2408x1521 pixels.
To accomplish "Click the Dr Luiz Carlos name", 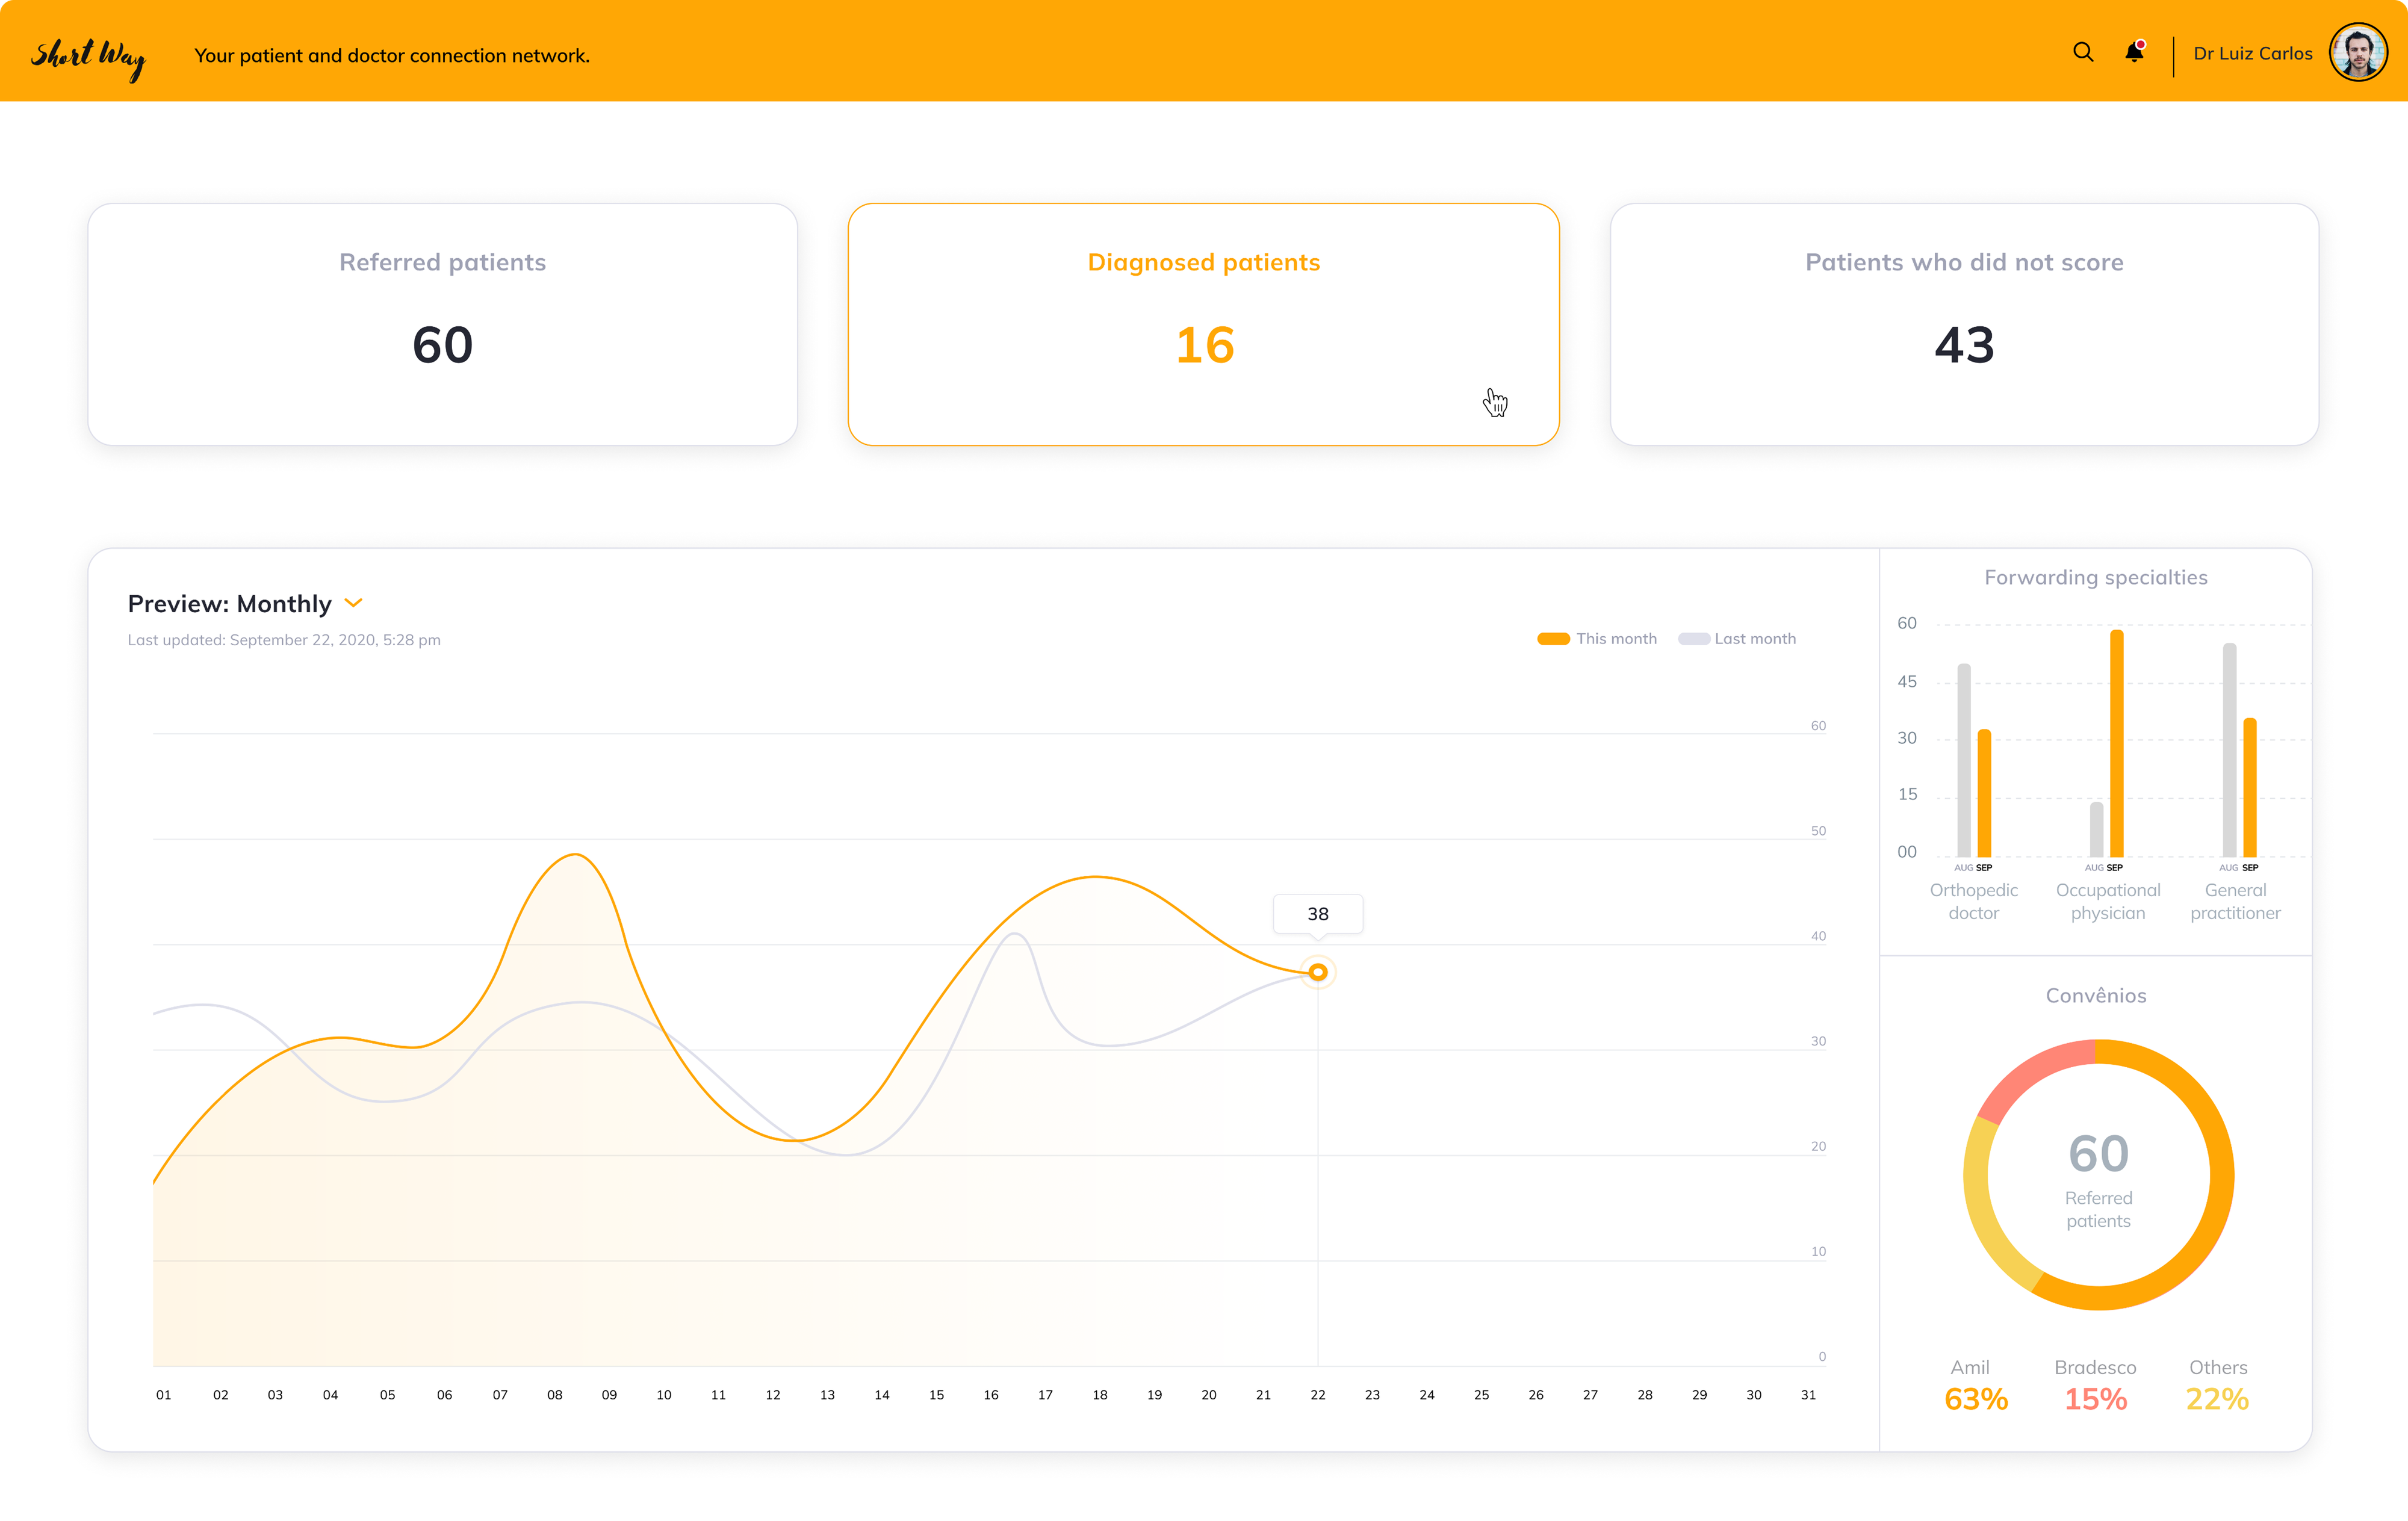I will (2252, 53).
